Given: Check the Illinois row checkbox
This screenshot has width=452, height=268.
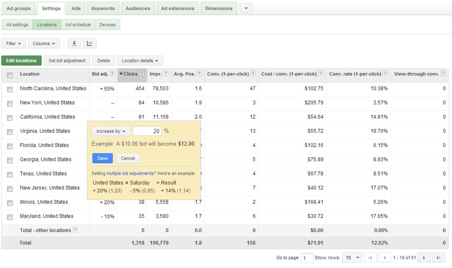Looking at the screenshot, I should [10, 203].
